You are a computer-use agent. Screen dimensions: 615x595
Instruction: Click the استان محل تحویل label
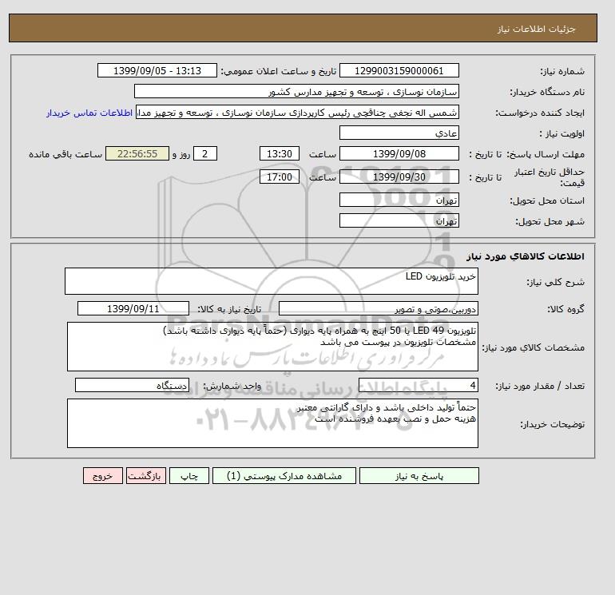[x=547, y=200]
